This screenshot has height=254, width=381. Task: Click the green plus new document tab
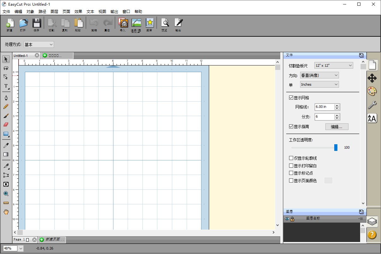45,55
